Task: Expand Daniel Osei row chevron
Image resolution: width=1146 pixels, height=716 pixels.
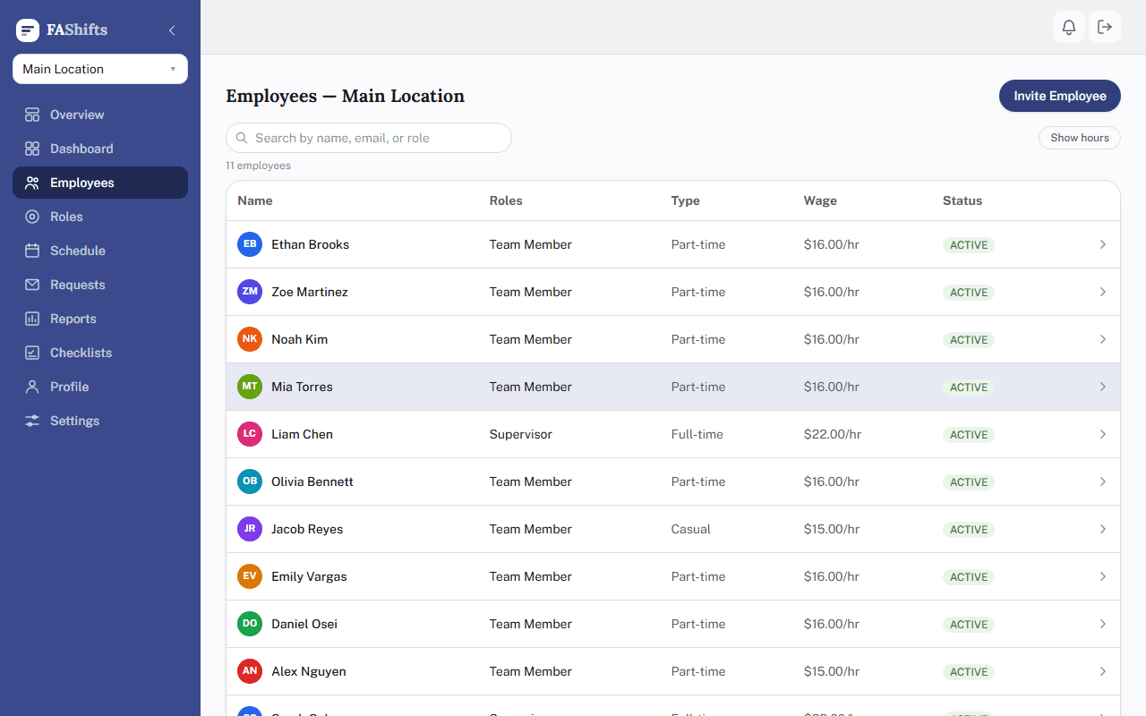Action: tap(1103, 624)
